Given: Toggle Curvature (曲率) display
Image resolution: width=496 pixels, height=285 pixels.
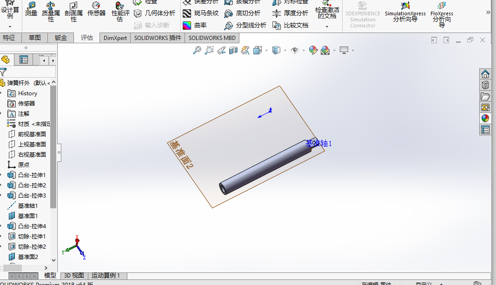Looking at the screenshot, I should pos(194,25).
